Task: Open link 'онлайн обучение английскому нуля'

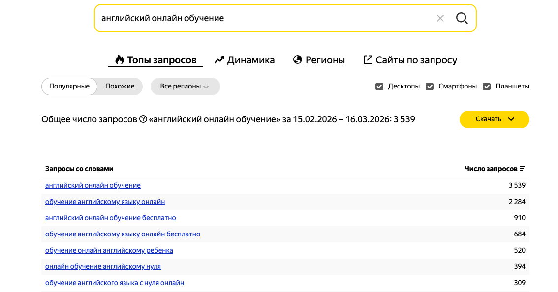Action: pyautogui.click(x=103, y=266)
